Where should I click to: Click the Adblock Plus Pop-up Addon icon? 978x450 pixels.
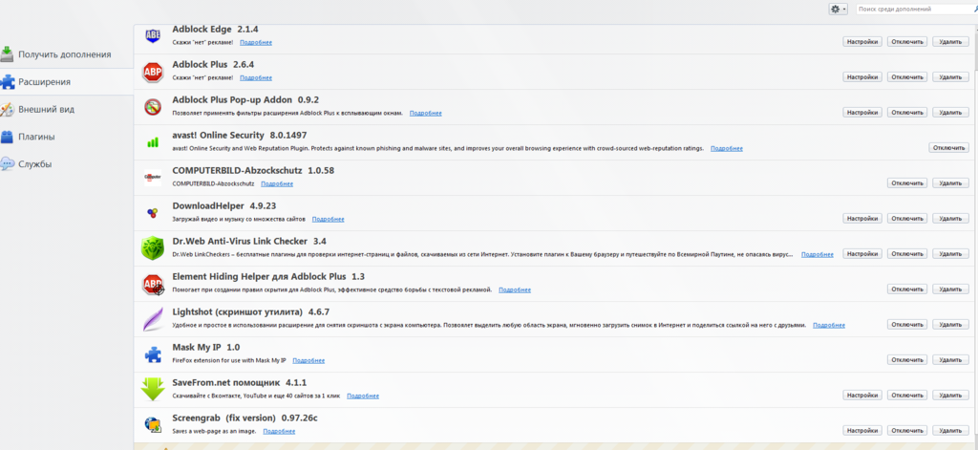(152, 107)
